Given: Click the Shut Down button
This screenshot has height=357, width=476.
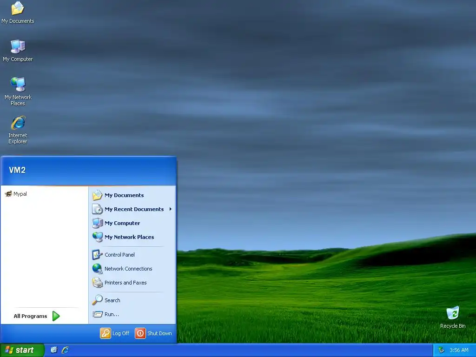Looking at the screenshot, I should 153,333.
